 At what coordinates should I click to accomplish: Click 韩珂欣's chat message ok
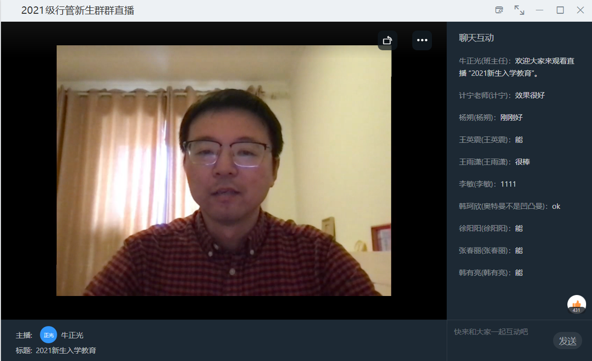coord(556,206)
